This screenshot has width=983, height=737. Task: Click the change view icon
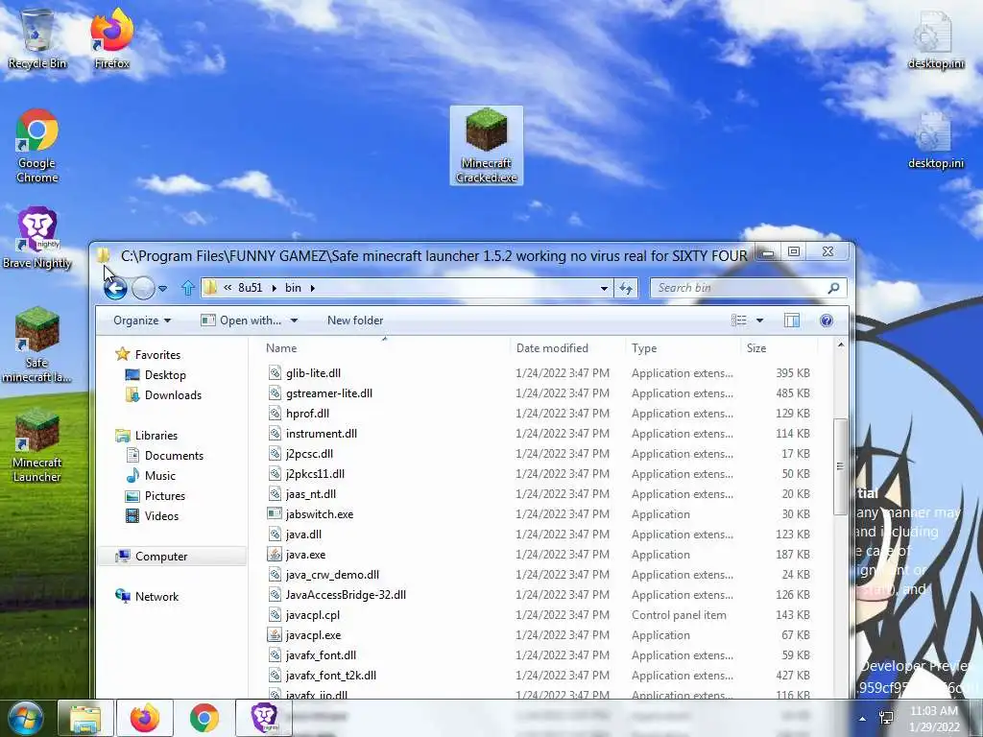[739, 321]
